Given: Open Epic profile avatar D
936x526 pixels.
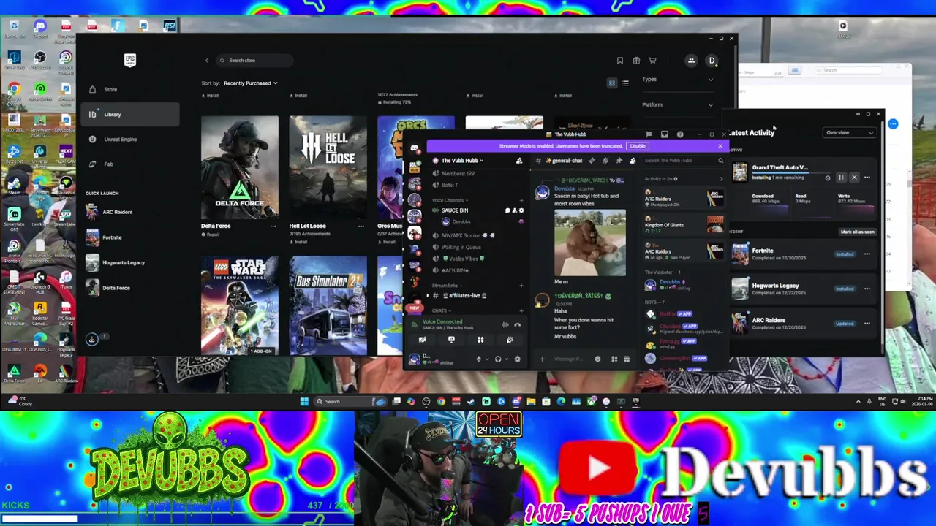Looking at the screenshot, I should [712, 61].
